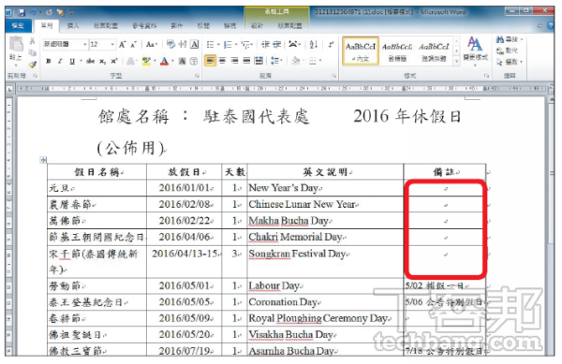The height and width of the screenshot is (364, 562).
Task: Toggle Align Left paragraph alignment
Action: click(x=211, y=61)
